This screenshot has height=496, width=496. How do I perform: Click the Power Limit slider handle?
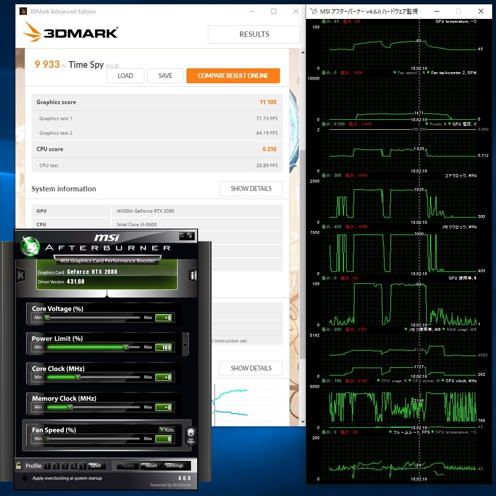pyautogui.click(x=126, y=347)
